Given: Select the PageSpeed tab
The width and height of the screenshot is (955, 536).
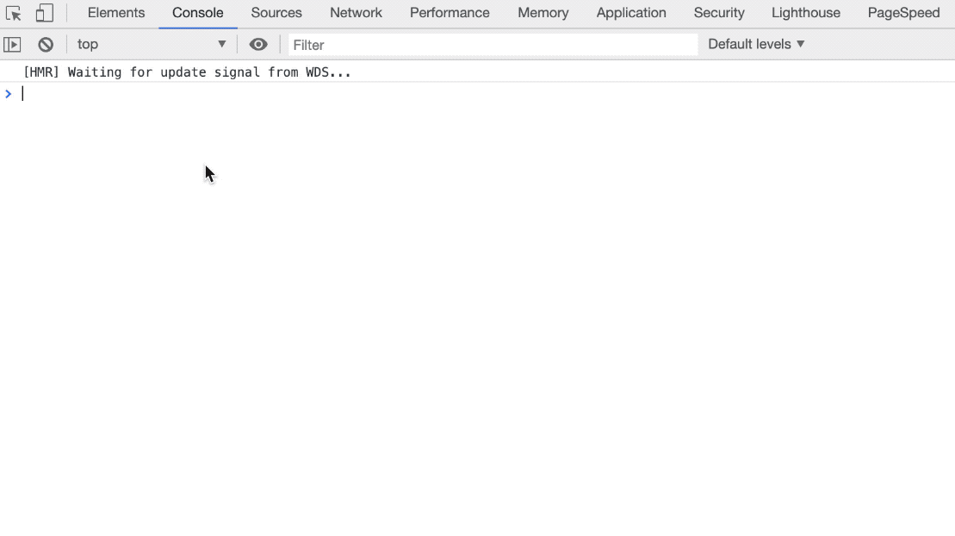Looking at the screenshot, I should tap(903, 13).
